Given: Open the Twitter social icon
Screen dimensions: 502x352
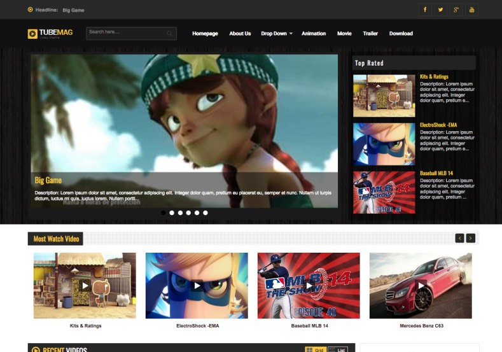Looking at the screenshot, I should [440, 10].
